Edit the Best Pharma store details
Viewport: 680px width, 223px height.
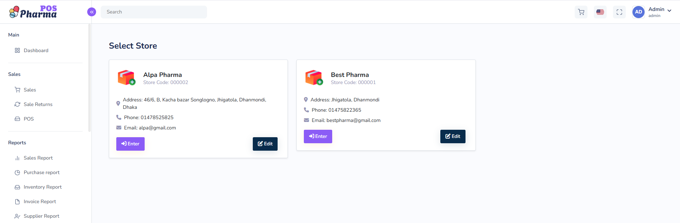click(452, 136)
